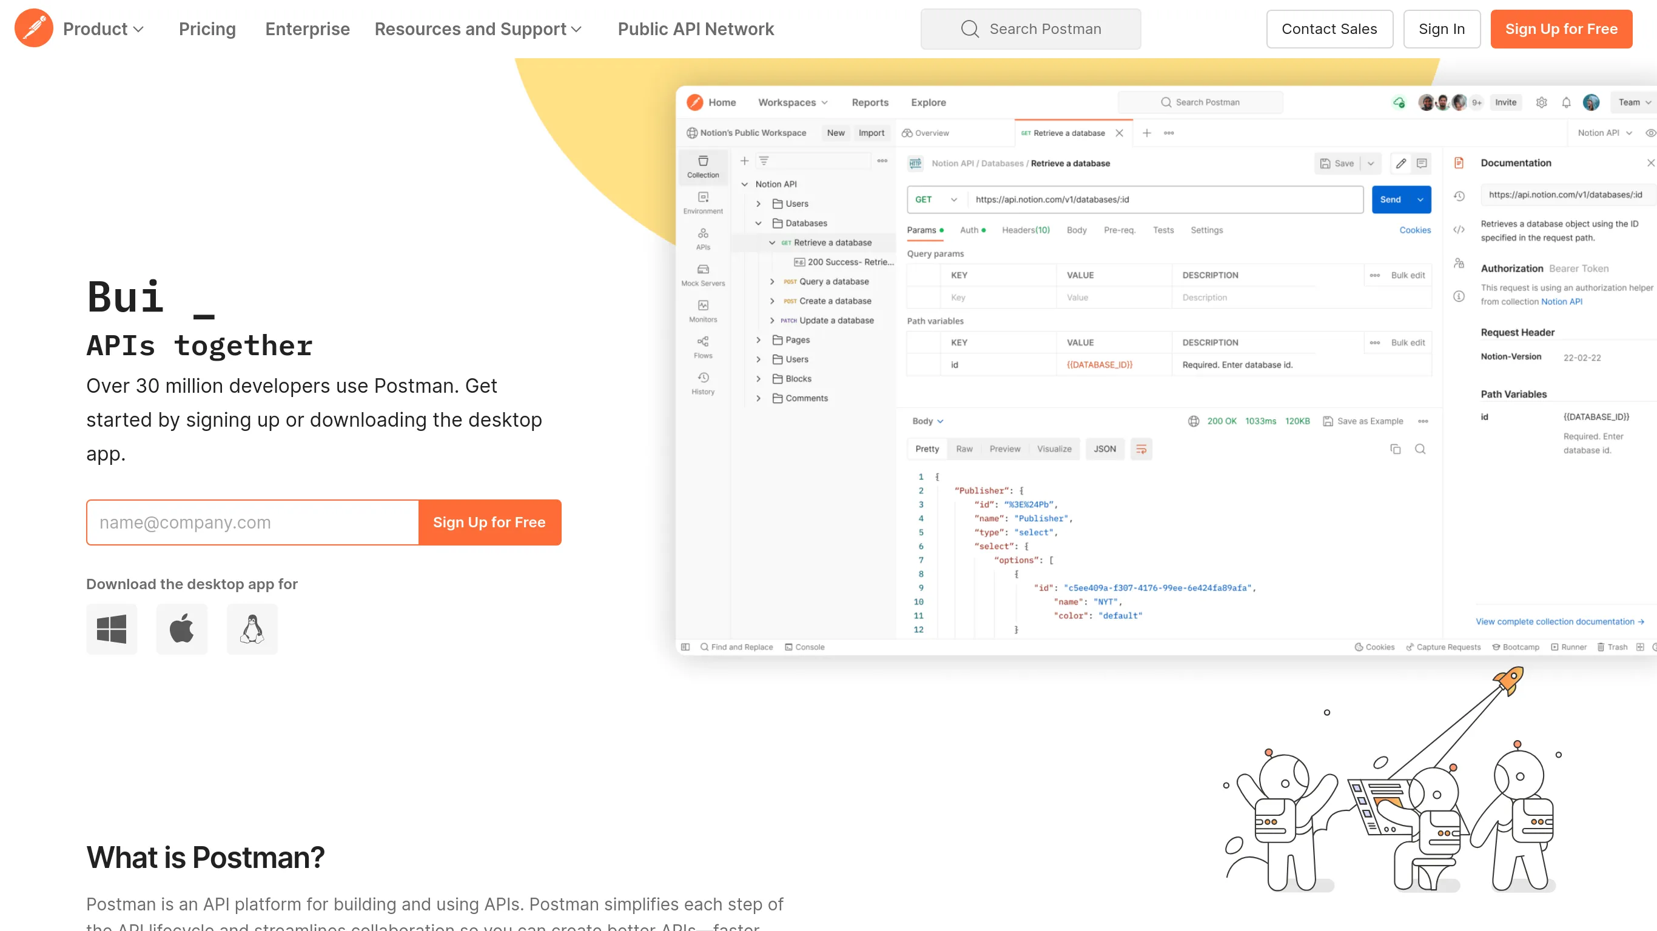
Task: Open the Send button dropdown arrow
Action: click(x=1420, y=199)
